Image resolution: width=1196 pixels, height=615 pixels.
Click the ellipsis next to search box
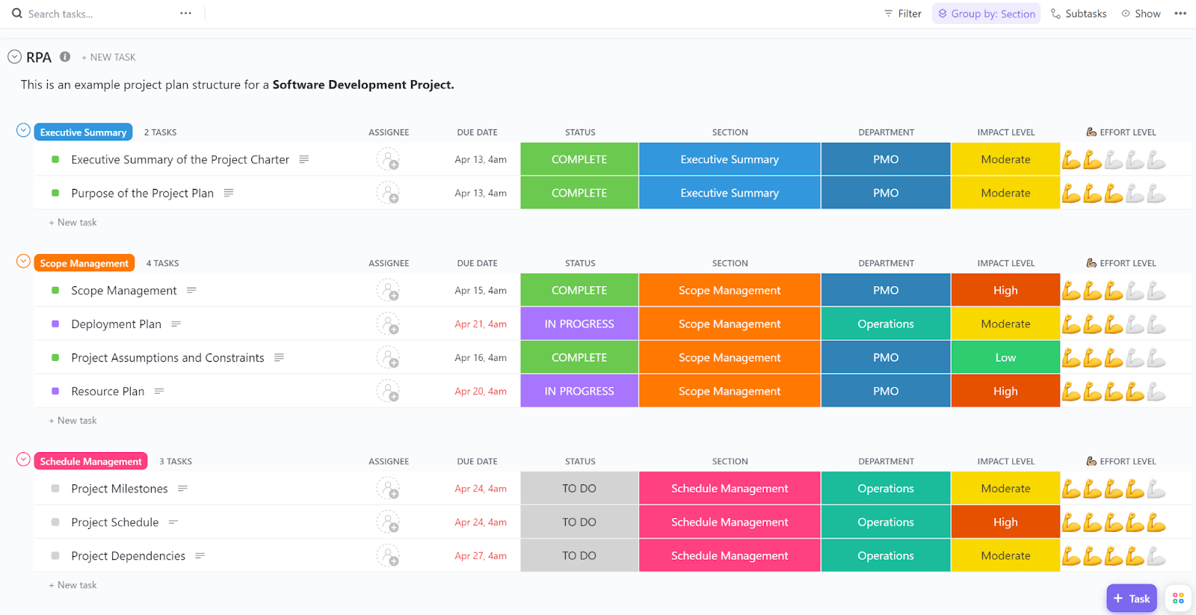185,13
